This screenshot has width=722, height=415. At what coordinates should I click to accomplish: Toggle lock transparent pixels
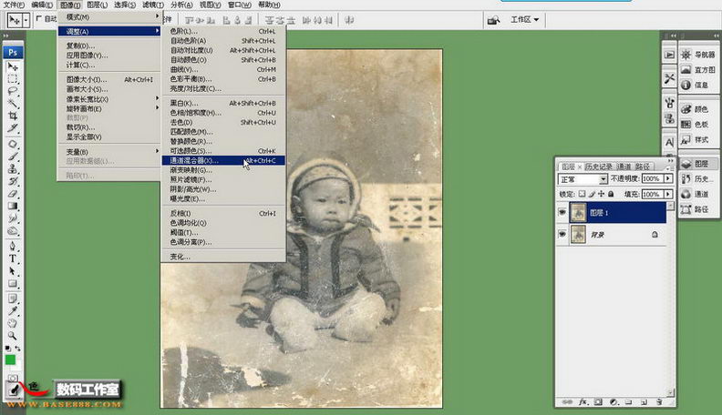pyautogui.click(x=582, y=194)
